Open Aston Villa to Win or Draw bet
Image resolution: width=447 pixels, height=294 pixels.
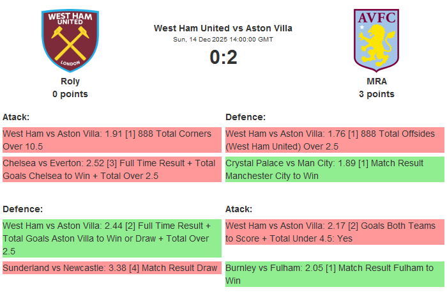112,238
